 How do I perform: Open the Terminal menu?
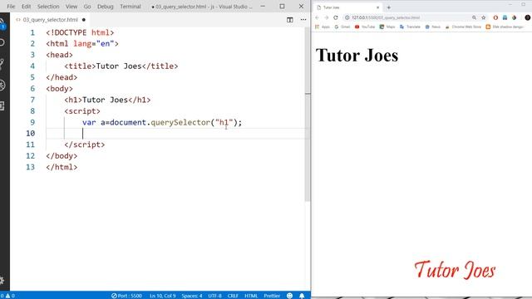point(131,7)
